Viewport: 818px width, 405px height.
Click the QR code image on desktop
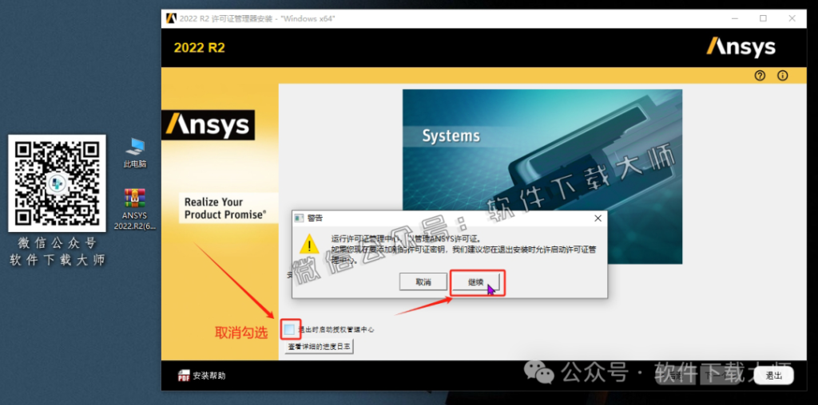pyautogui.click(x=57, y=183)
